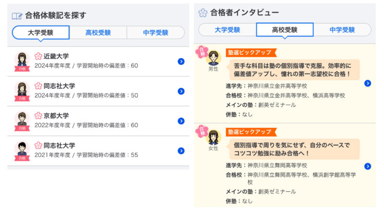The image size is (384, 212).
Task: Select 大学受験 tab in 合格体験記を探す
Action: point(41,33)
